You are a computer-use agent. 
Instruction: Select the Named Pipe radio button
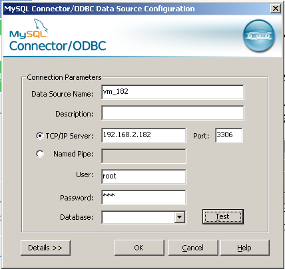(x=40, y=154)
